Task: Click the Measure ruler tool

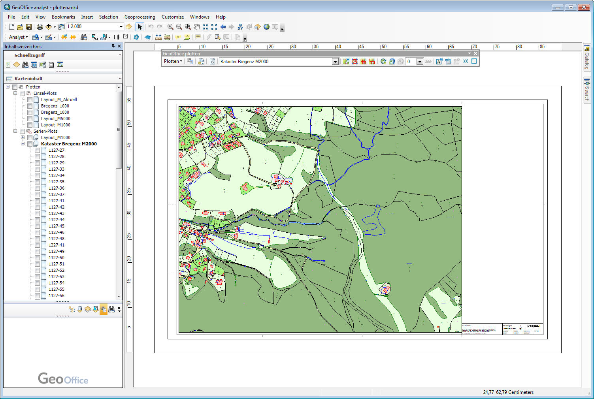Action: click(x=158, y=37)
